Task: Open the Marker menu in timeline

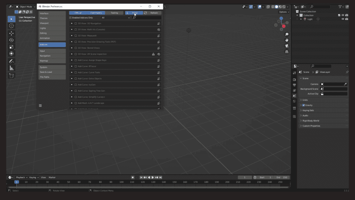Action: click(52, 178)
